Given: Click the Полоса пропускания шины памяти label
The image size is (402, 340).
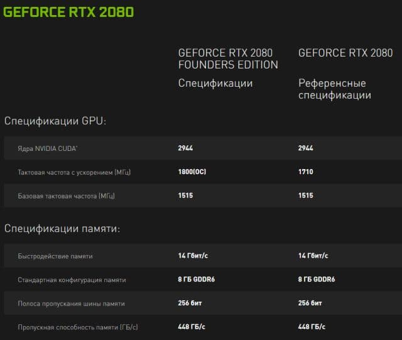Looking at the screenshot, I should pyautogui.click(x=71, y=304).
